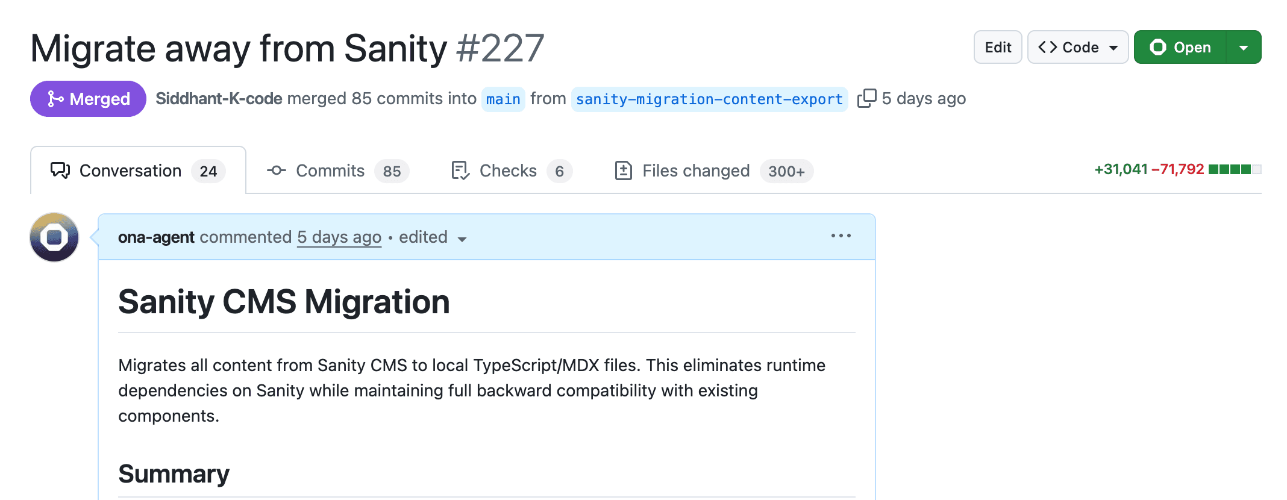Open the sanity-migration-content-export branch link
1287x500 pixels.
(x=709, y=99)
